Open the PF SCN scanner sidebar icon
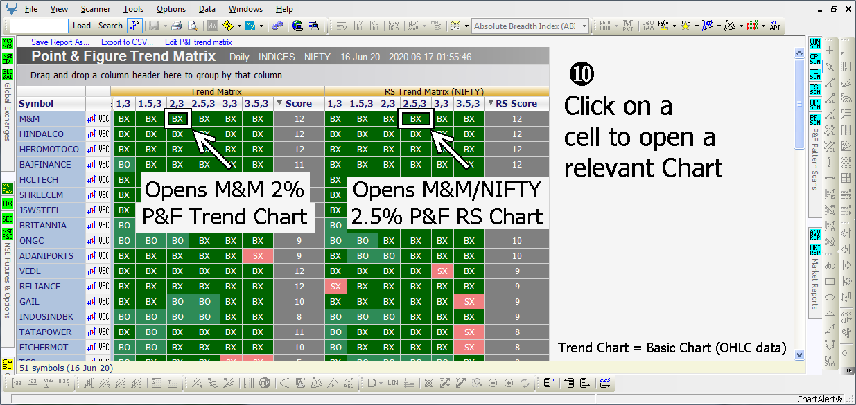 (x=815, y=120)
